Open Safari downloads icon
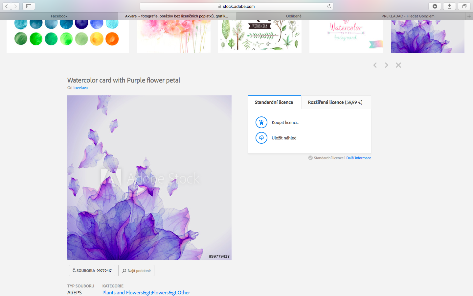The width and height of the screenshot is (473, 296). [x=435, y=6]
